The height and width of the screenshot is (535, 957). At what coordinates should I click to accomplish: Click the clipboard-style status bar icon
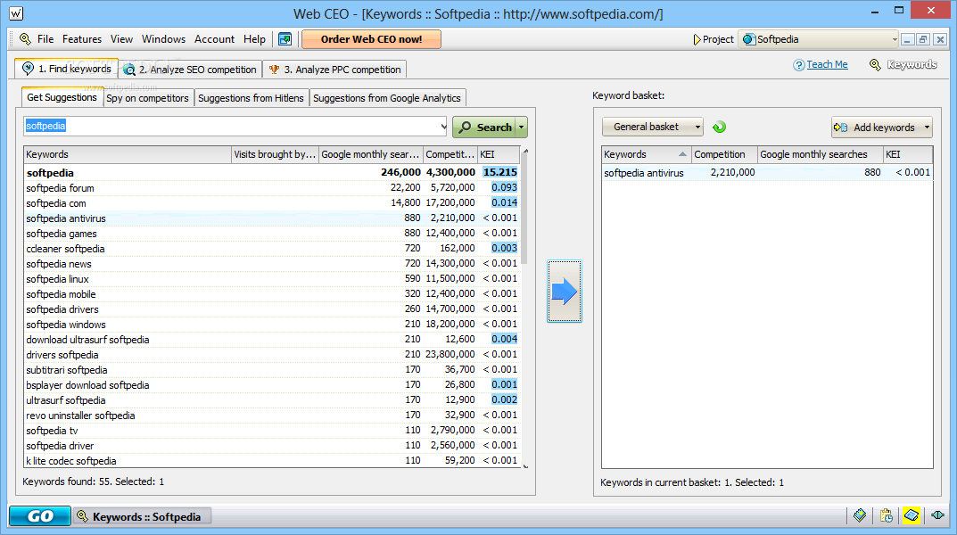887,515
